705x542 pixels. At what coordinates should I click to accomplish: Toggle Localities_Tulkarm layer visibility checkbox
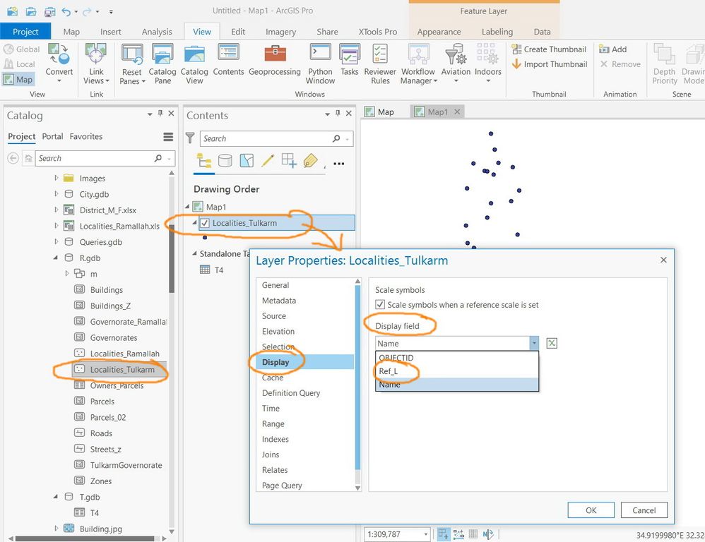pyautogui.click(x=205, y=223)
